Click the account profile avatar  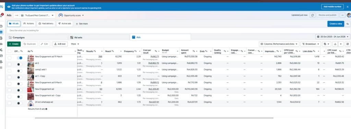pyautogui.click(x=349, y=15)
